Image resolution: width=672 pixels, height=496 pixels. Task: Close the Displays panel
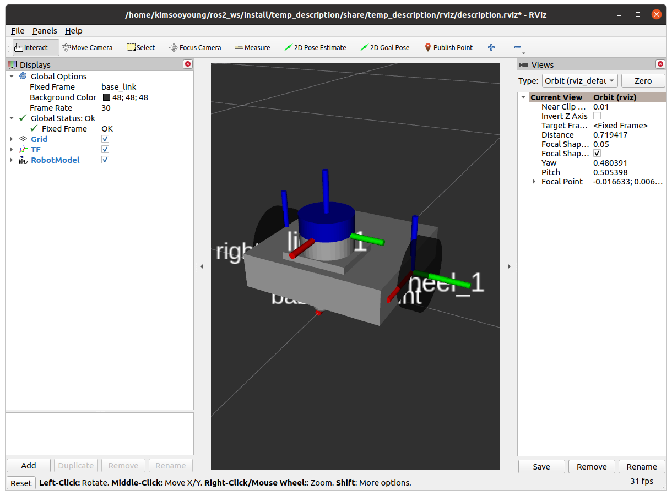pyautogui.click(x=188, y=64)
